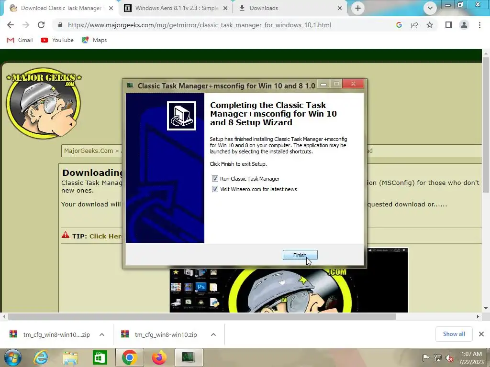Click the browser forward arrow

pyautogui.click(x=26, y=25)
